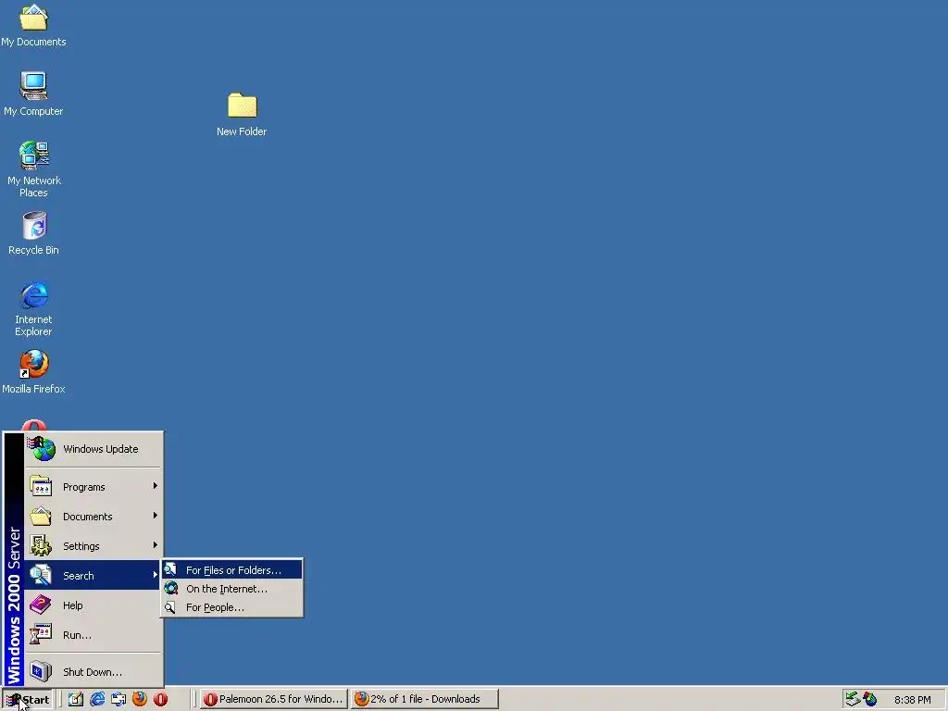Expand the Programs submenu arrow

point(156,486)
